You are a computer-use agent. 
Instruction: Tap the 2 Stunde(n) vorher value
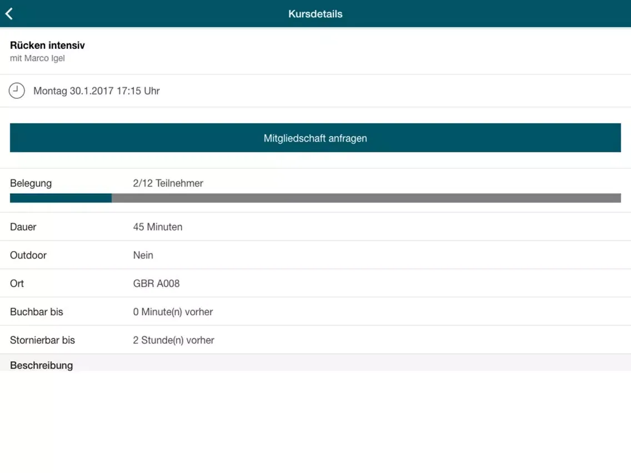(x=173, y=340)
